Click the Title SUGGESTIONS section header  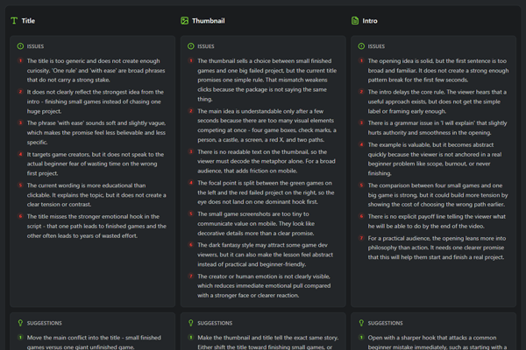pyautogui.click(x=45, y=323)
